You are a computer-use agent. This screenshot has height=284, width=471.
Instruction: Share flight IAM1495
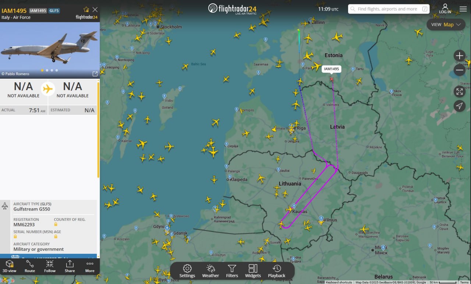pos(70,266)
